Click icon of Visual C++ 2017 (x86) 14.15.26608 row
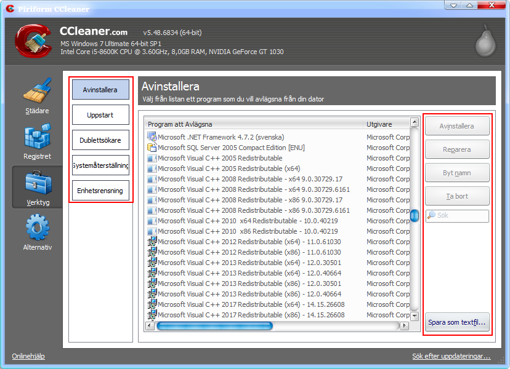This screenshot has width=510, height=369. pyautogui.click(x=152, y=315)
